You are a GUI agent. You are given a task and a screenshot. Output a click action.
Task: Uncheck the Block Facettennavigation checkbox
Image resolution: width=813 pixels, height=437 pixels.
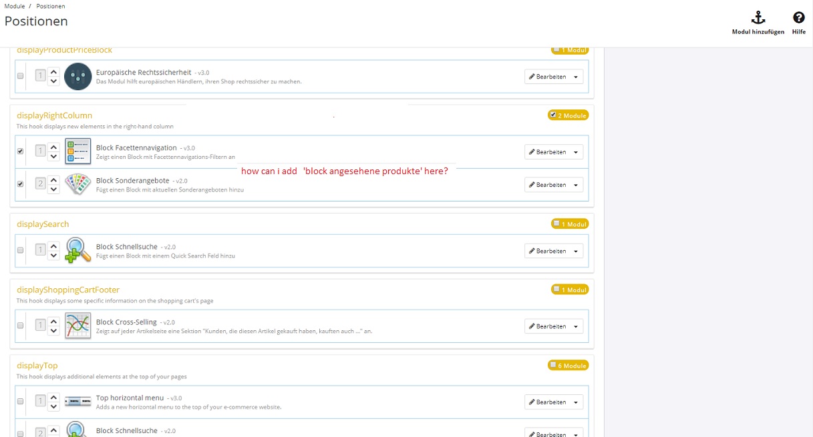21,151
